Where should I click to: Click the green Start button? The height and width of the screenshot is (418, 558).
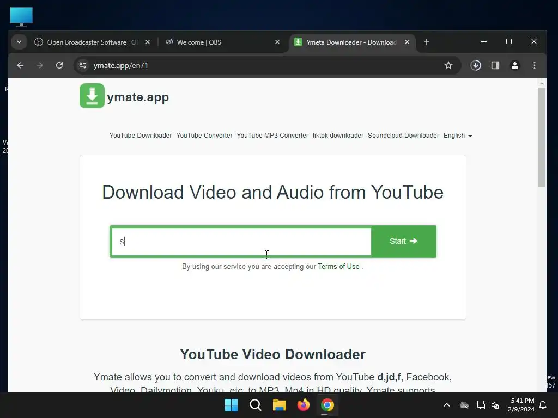[x=404, y=241]
